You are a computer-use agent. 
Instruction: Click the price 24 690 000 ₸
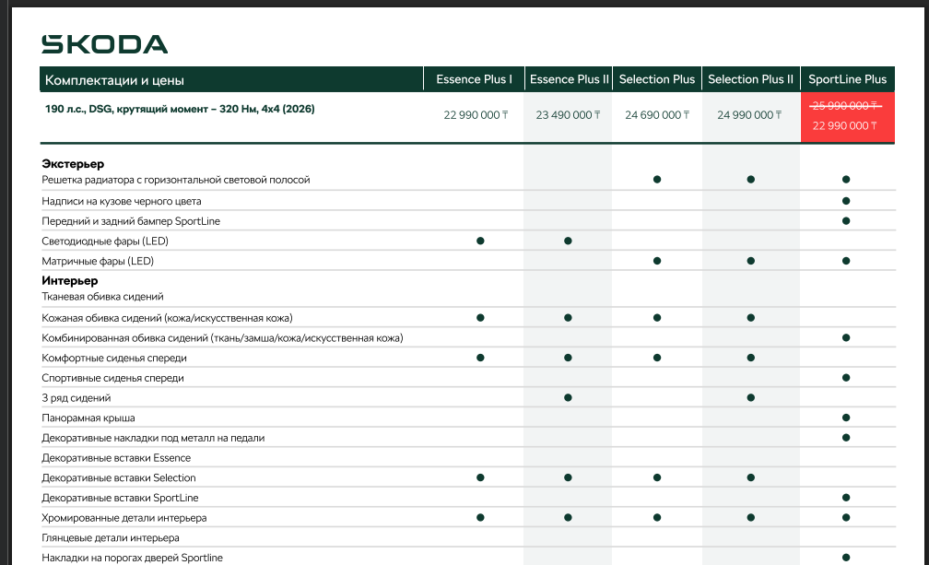tap(657, 115)
